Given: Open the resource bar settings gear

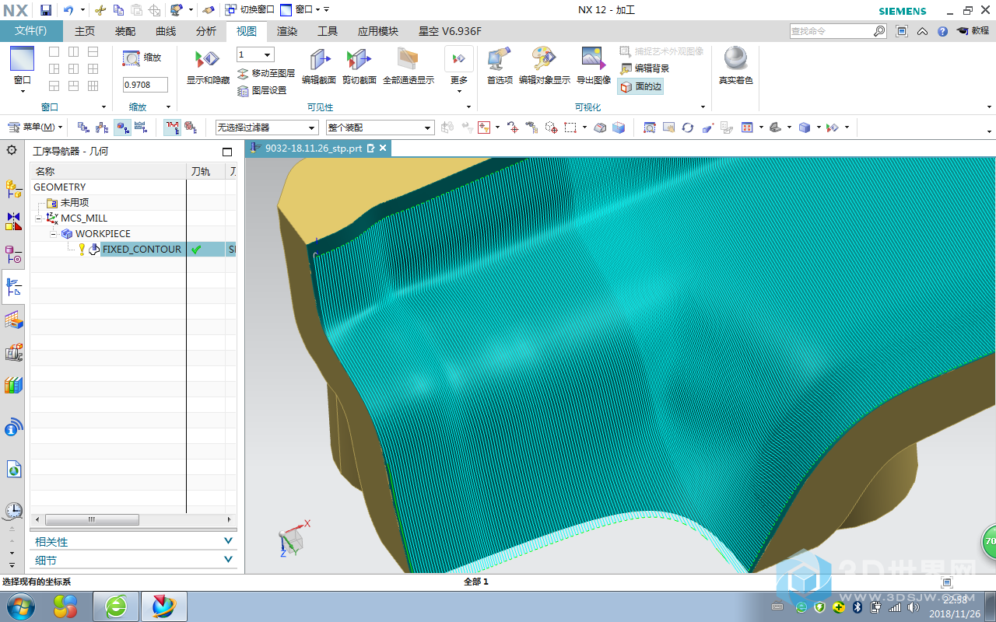Looking at the screenshot, I should pos(12,149).
